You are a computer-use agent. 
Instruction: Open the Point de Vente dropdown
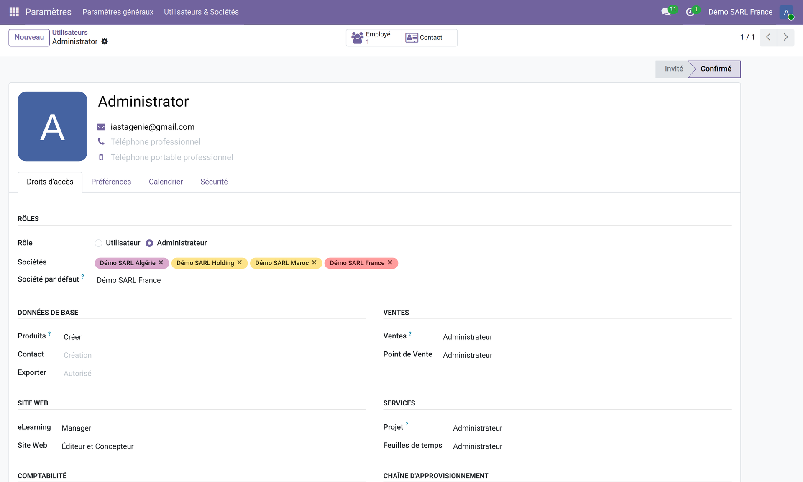586,355
